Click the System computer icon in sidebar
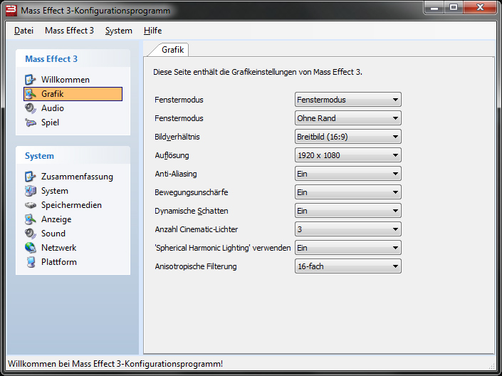Image resolution: width=502 pixels, height=376 pixels. click(31, 191)
